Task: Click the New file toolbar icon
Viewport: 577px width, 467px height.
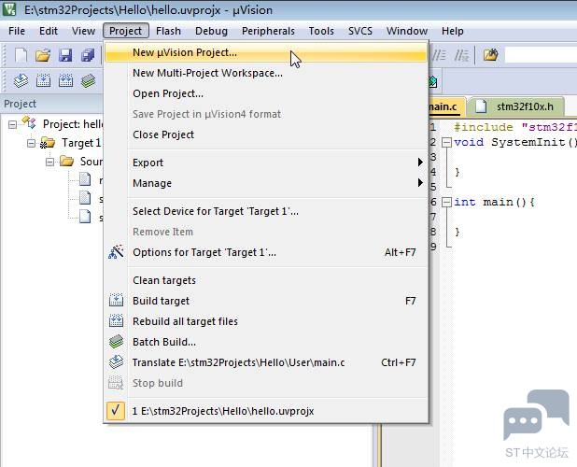Action: tap(21, 55)
